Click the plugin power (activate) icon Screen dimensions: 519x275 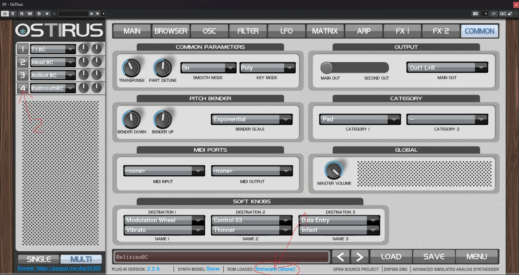tap(5, 14)
